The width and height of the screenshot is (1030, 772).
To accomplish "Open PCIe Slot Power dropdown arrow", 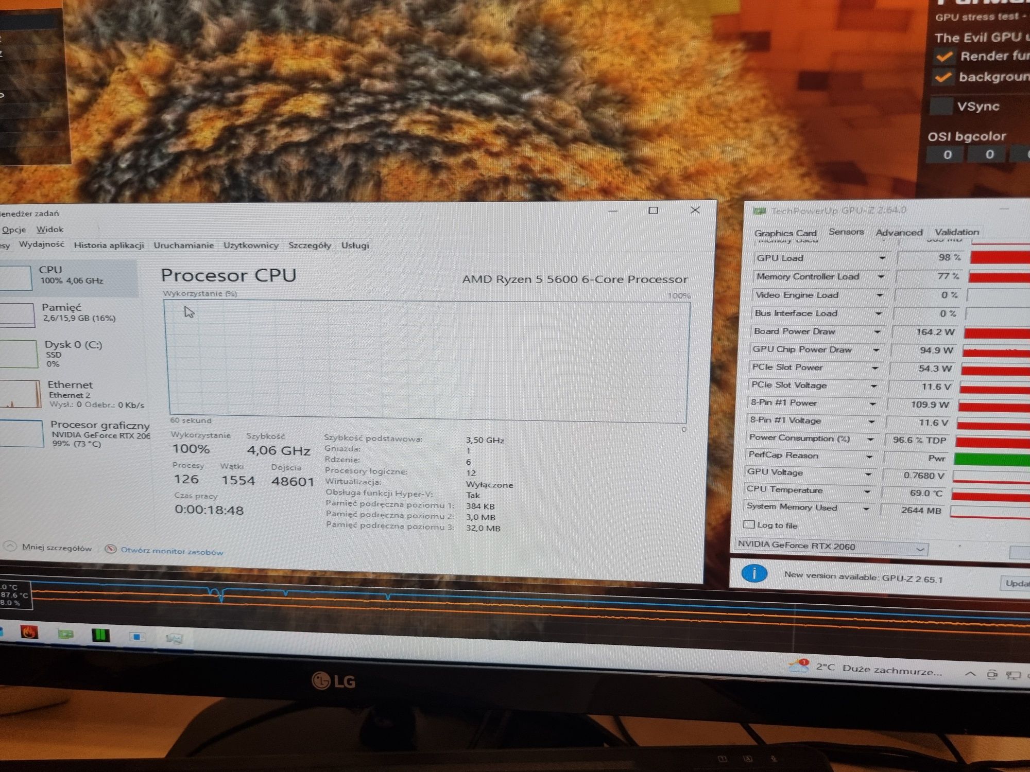I will click(x=875, y=368).
